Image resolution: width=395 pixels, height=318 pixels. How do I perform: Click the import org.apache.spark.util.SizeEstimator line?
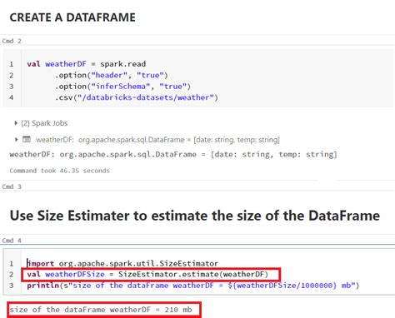[122, 263]
